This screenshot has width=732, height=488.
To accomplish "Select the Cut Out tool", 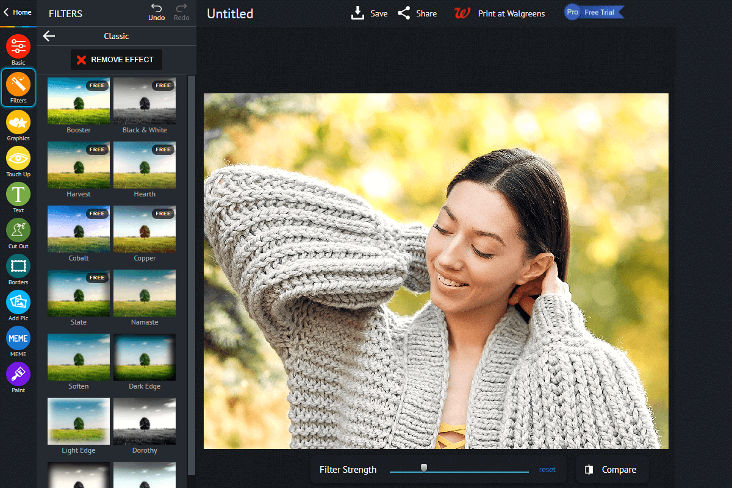I will click(x=18, y=232).
